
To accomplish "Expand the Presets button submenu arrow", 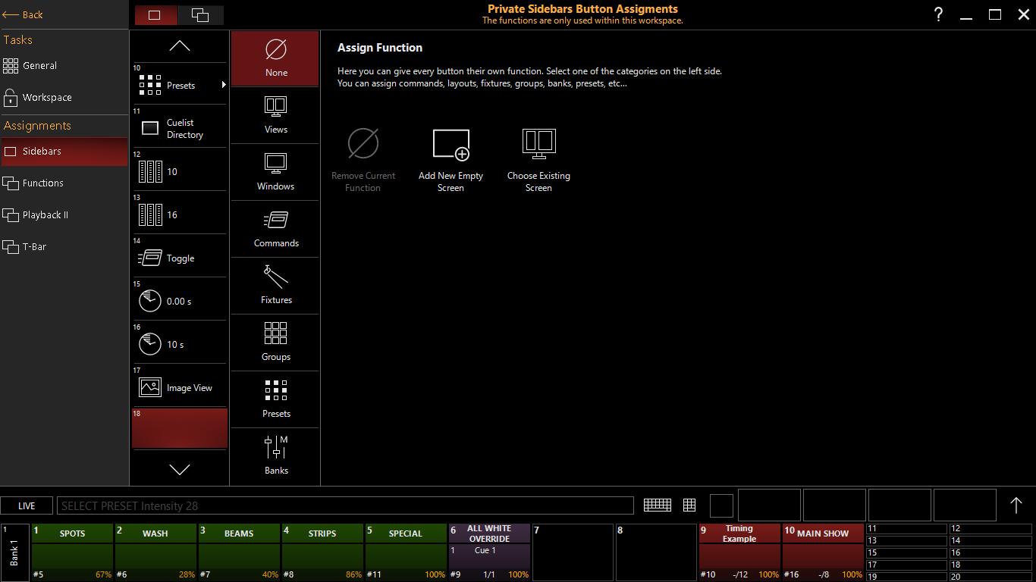I will [x=224, y=85].
